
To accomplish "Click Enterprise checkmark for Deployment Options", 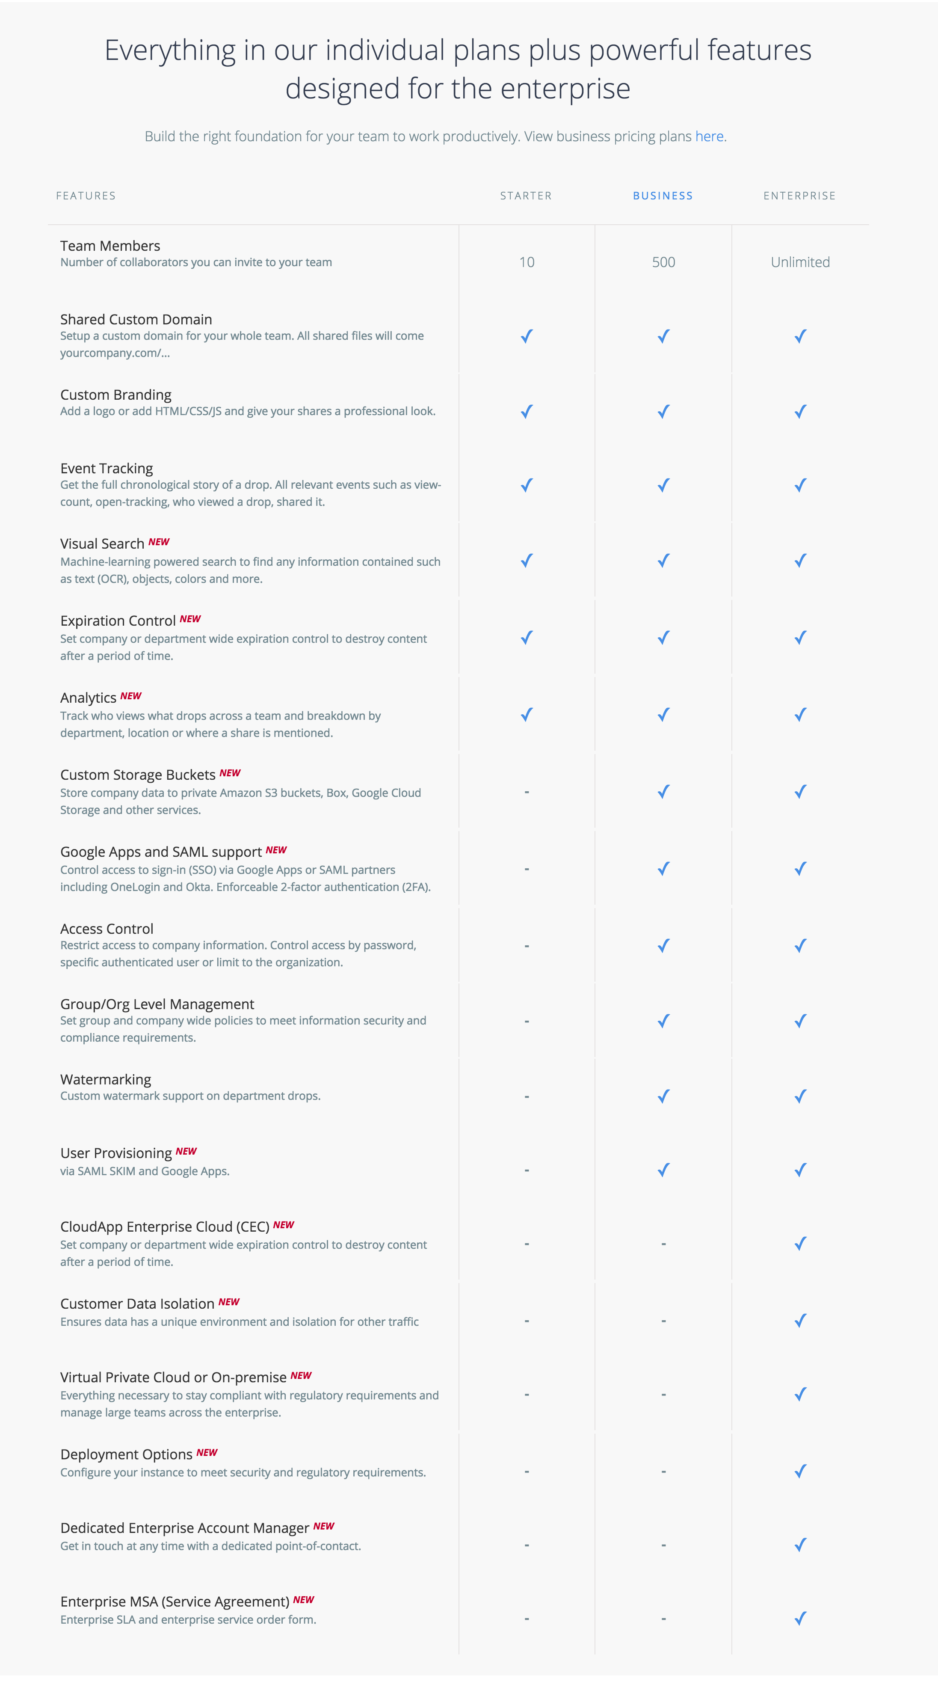I will [x=800, y=1471].
